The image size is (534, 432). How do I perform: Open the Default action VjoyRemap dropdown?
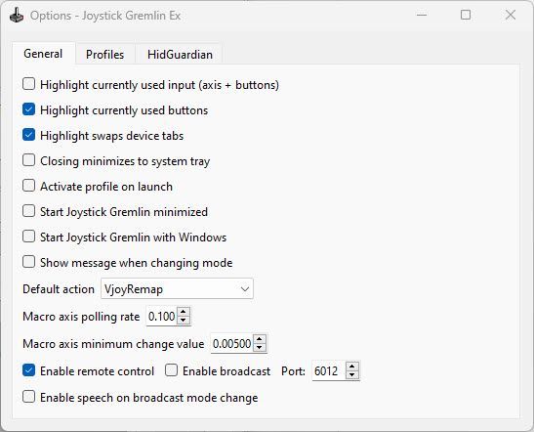coord(177,288)
